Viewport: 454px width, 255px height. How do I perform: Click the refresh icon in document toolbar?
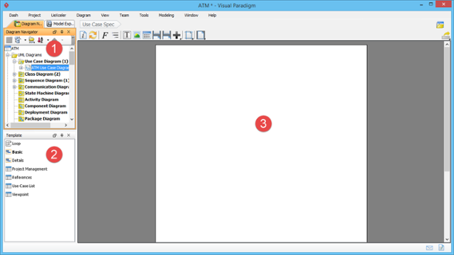coord(93,35)
